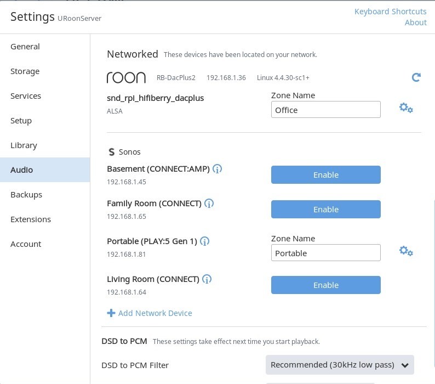Open the DSD to PCM Filter dropdown
This screenshot has width=435, height=384.
[340, 365]
